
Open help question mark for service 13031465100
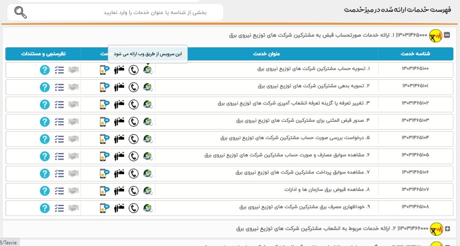click(44, 70)
